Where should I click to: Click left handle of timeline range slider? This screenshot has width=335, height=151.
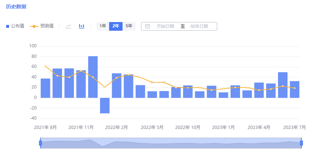pos(40,143)
